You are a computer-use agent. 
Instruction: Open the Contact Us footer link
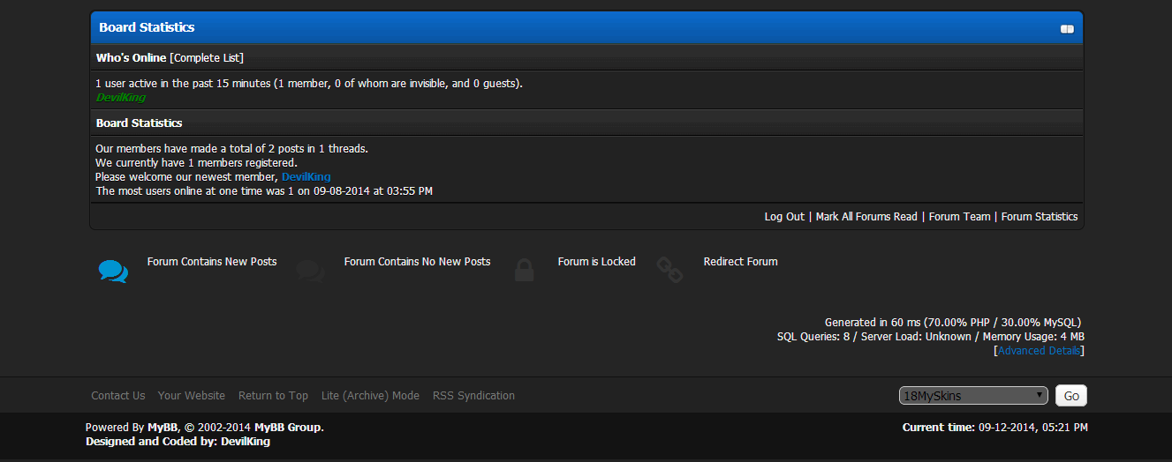coord(117,396)
